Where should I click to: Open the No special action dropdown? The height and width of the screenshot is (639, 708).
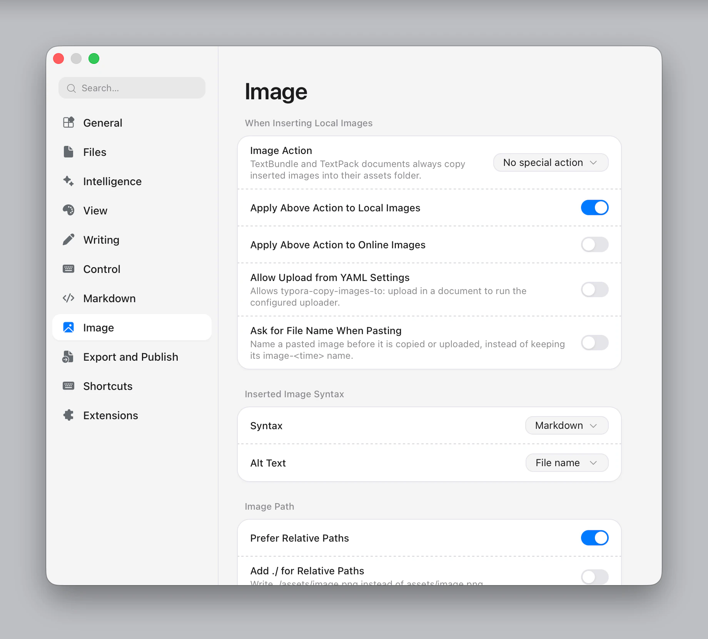(x=551, y=162)
